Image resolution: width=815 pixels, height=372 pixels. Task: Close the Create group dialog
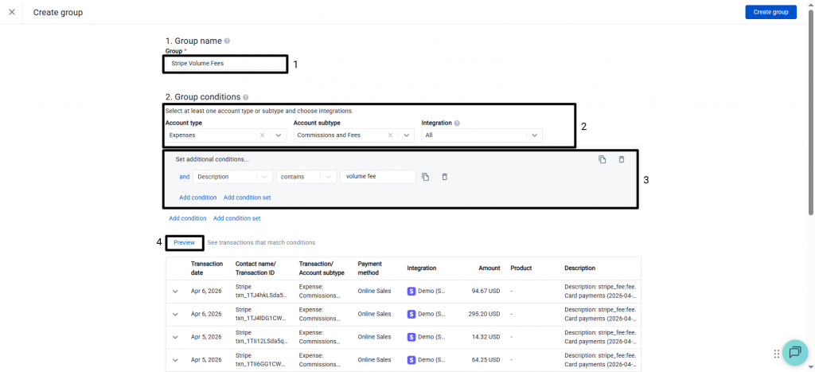[12, 12]
